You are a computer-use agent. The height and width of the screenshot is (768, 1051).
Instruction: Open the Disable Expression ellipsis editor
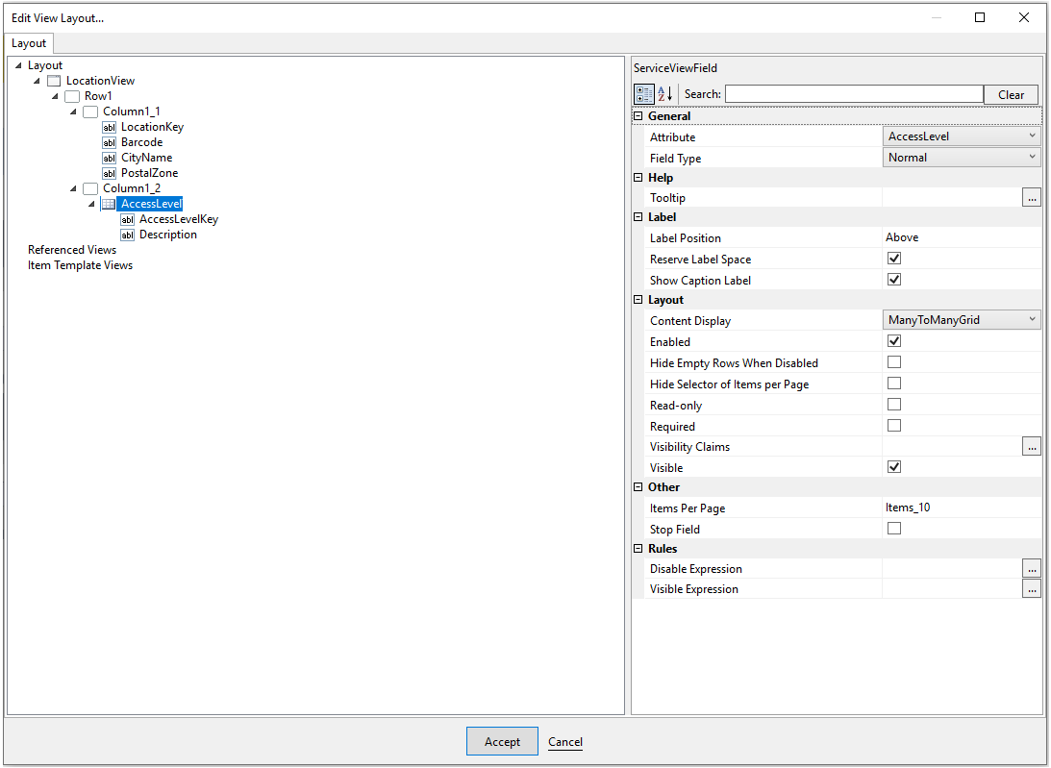click(x=1032, y=568)
